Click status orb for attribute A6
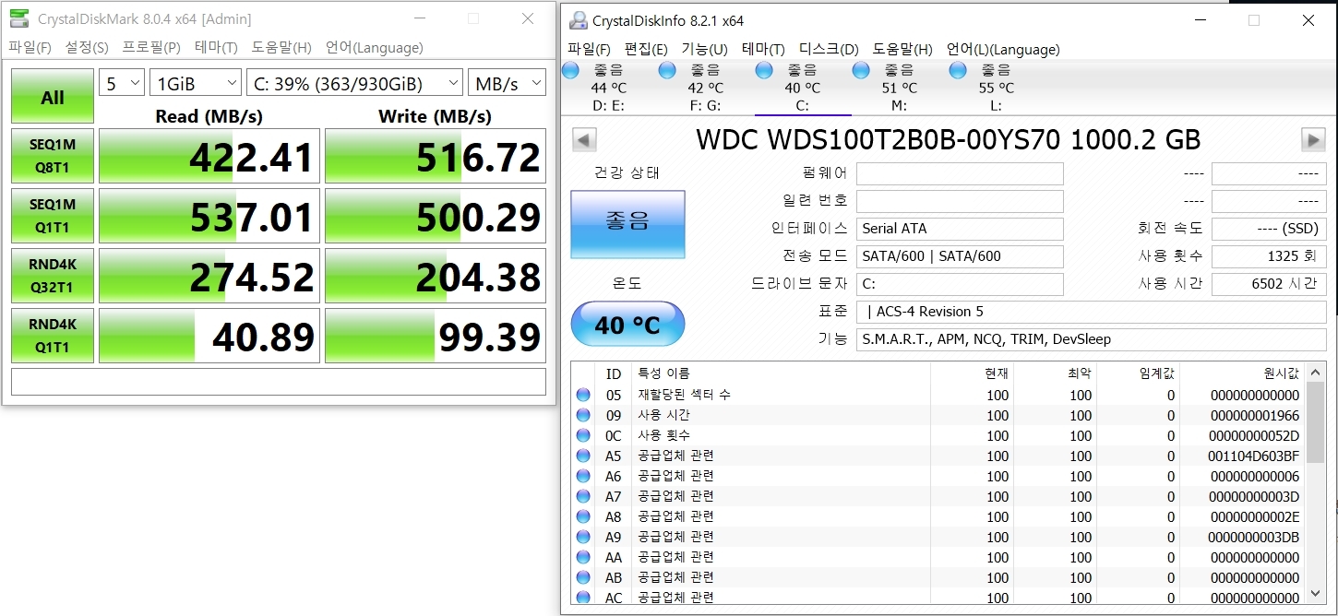Image resolution: width=1338 pixels, height=616 pixels. click(x=583, y=476)
